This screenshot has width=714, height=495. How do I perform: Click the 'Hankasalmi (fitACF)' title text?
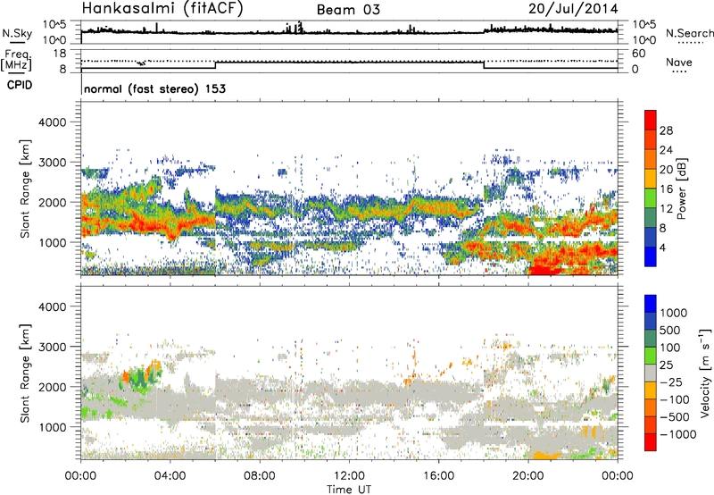(x=162, y=8)
